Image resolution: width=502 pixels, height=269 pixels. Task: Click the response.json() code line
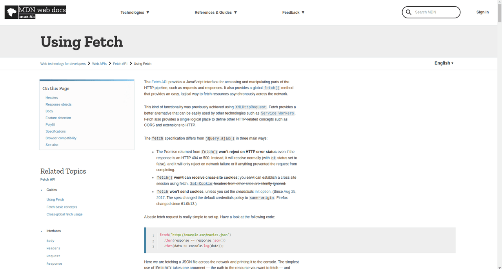point(195,240)
